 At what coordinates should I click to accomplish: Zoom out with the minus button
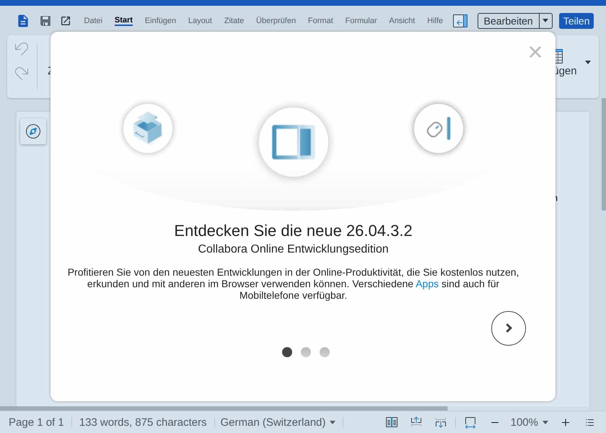[x=495, y=423]
